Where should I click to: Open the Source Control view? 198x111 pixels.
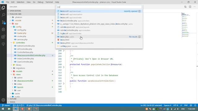pyautogui.click(x=3, y=22)
